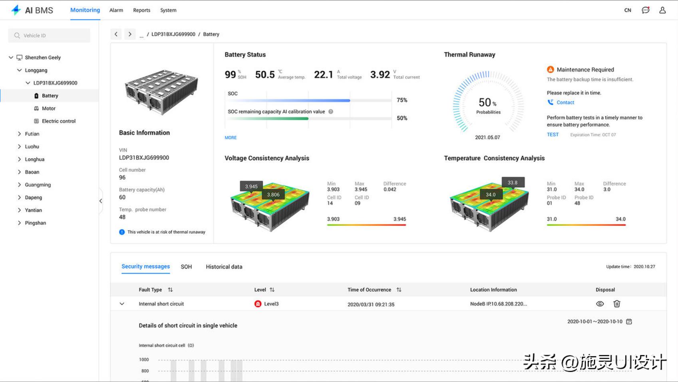Delete the Internal short circuit fault via trash icon
Viewport: 678px width, 382px height.
point(617,304)
